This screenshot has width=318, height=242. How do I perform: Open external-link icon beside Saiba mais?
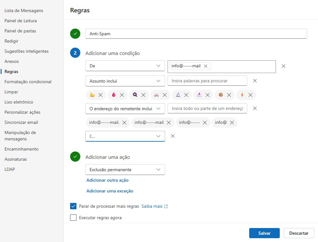coord(166,206)
